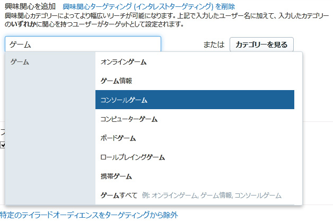Select highlighted コンソールゲーム option
This screenshot has width=333, height=222.
click(195, 100)
